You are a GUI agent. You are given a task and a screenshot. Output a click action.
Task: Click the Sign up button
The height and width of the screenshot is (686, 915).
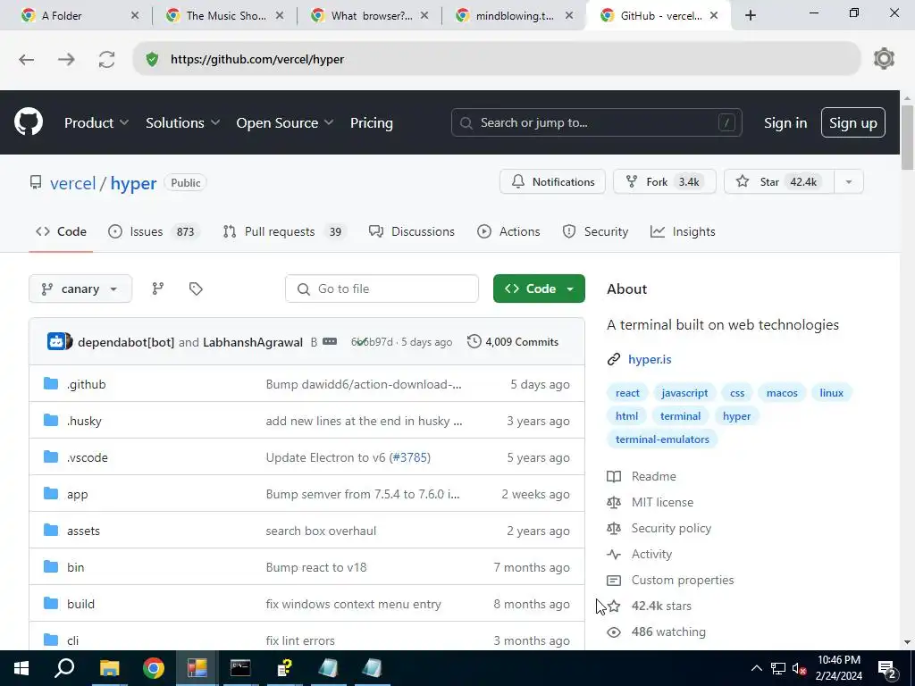852,122
